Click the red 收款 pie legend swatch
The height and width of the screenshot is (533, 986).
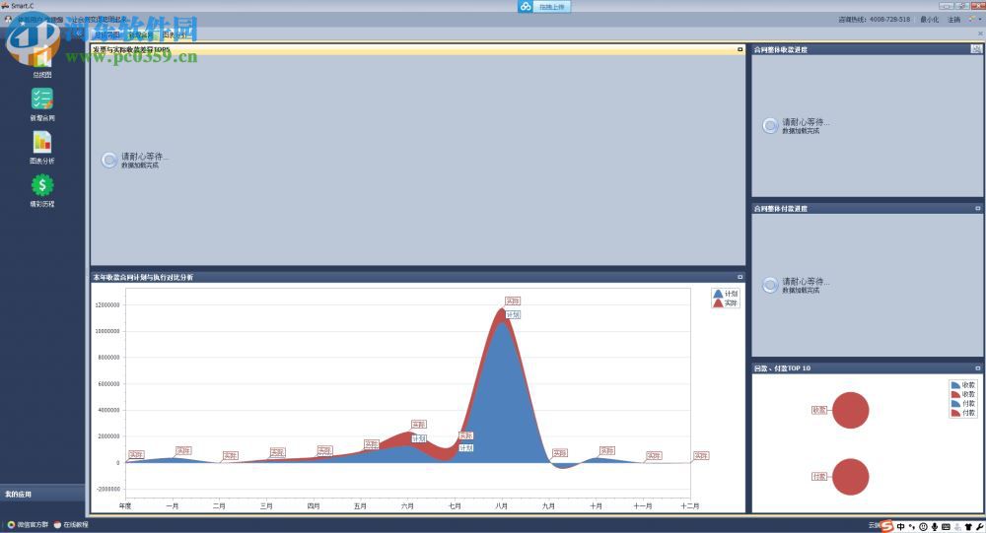955,394
